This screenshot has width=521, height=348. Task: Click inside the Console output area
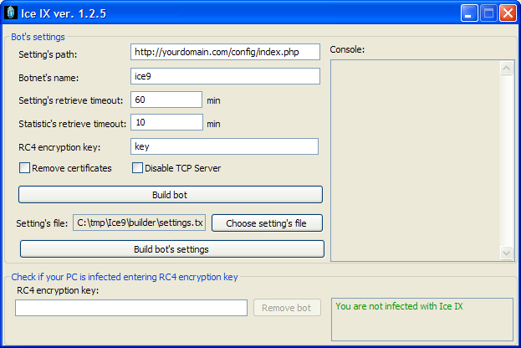(x=416, y=161)
